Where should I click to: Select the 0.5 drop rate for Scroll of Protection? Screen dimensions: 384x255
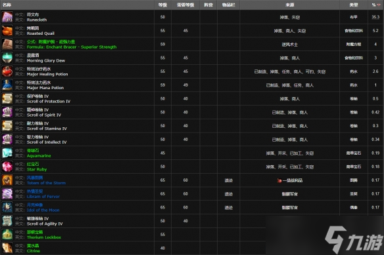[x=375, y=99]
